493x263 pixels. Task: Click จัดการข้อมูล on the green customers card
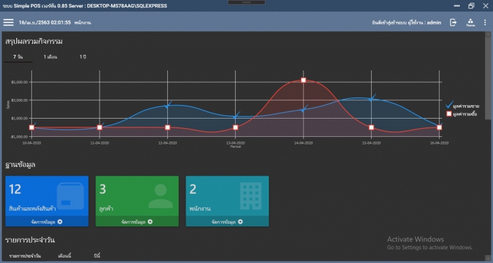click(x=137, y=222)
